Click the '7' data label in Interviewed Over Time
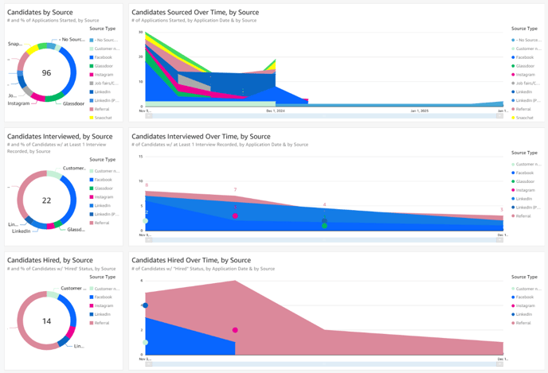 coord(235,190)
